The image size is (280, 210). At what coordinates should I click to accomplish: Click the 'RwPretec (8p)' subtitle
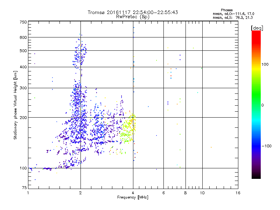[133, 17]
